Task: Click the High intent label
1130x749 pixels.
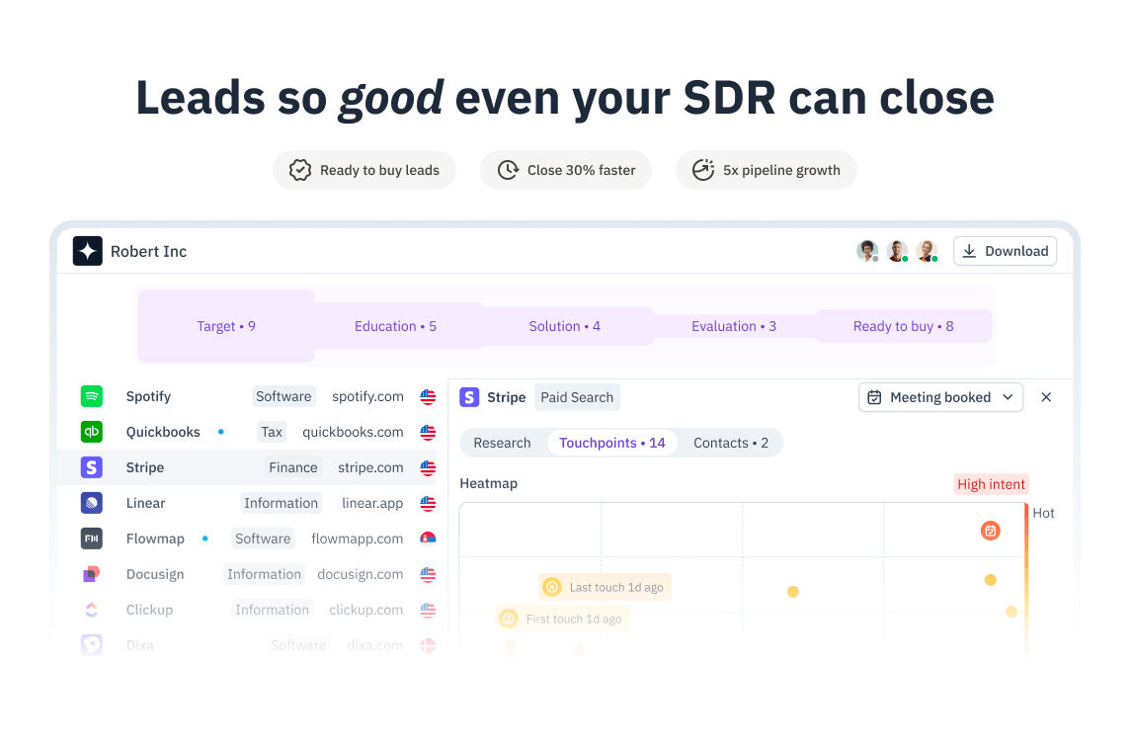Action: tap(991, 484)
